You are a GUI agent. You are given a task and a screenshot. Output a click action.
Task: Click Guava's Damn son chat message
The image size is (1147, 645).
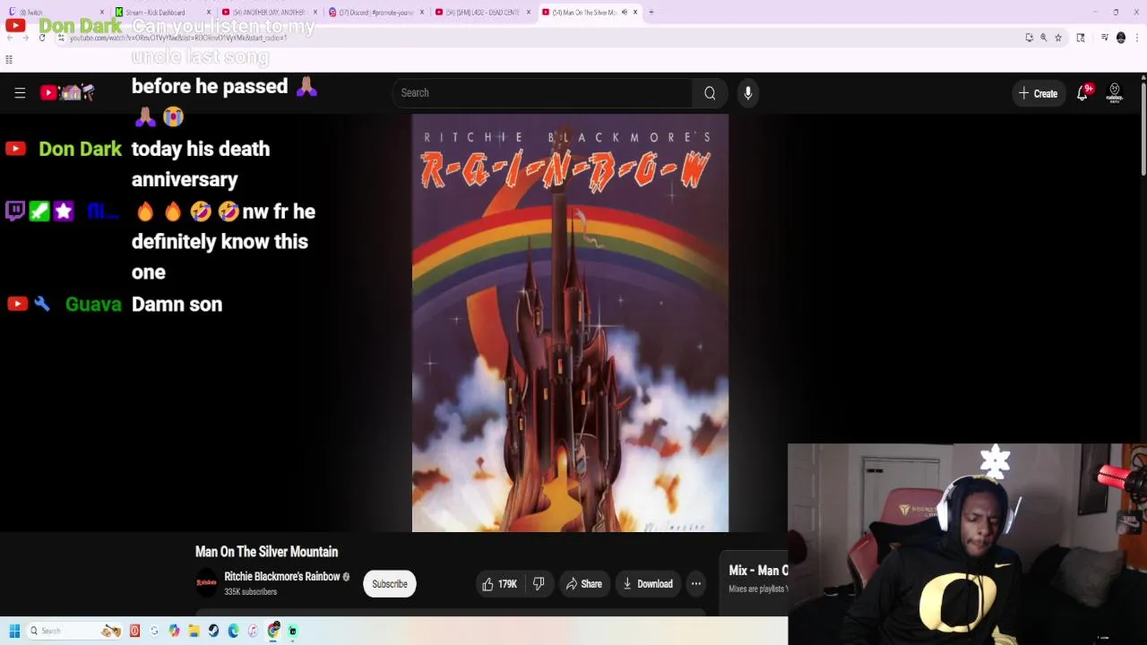point(177,305)
